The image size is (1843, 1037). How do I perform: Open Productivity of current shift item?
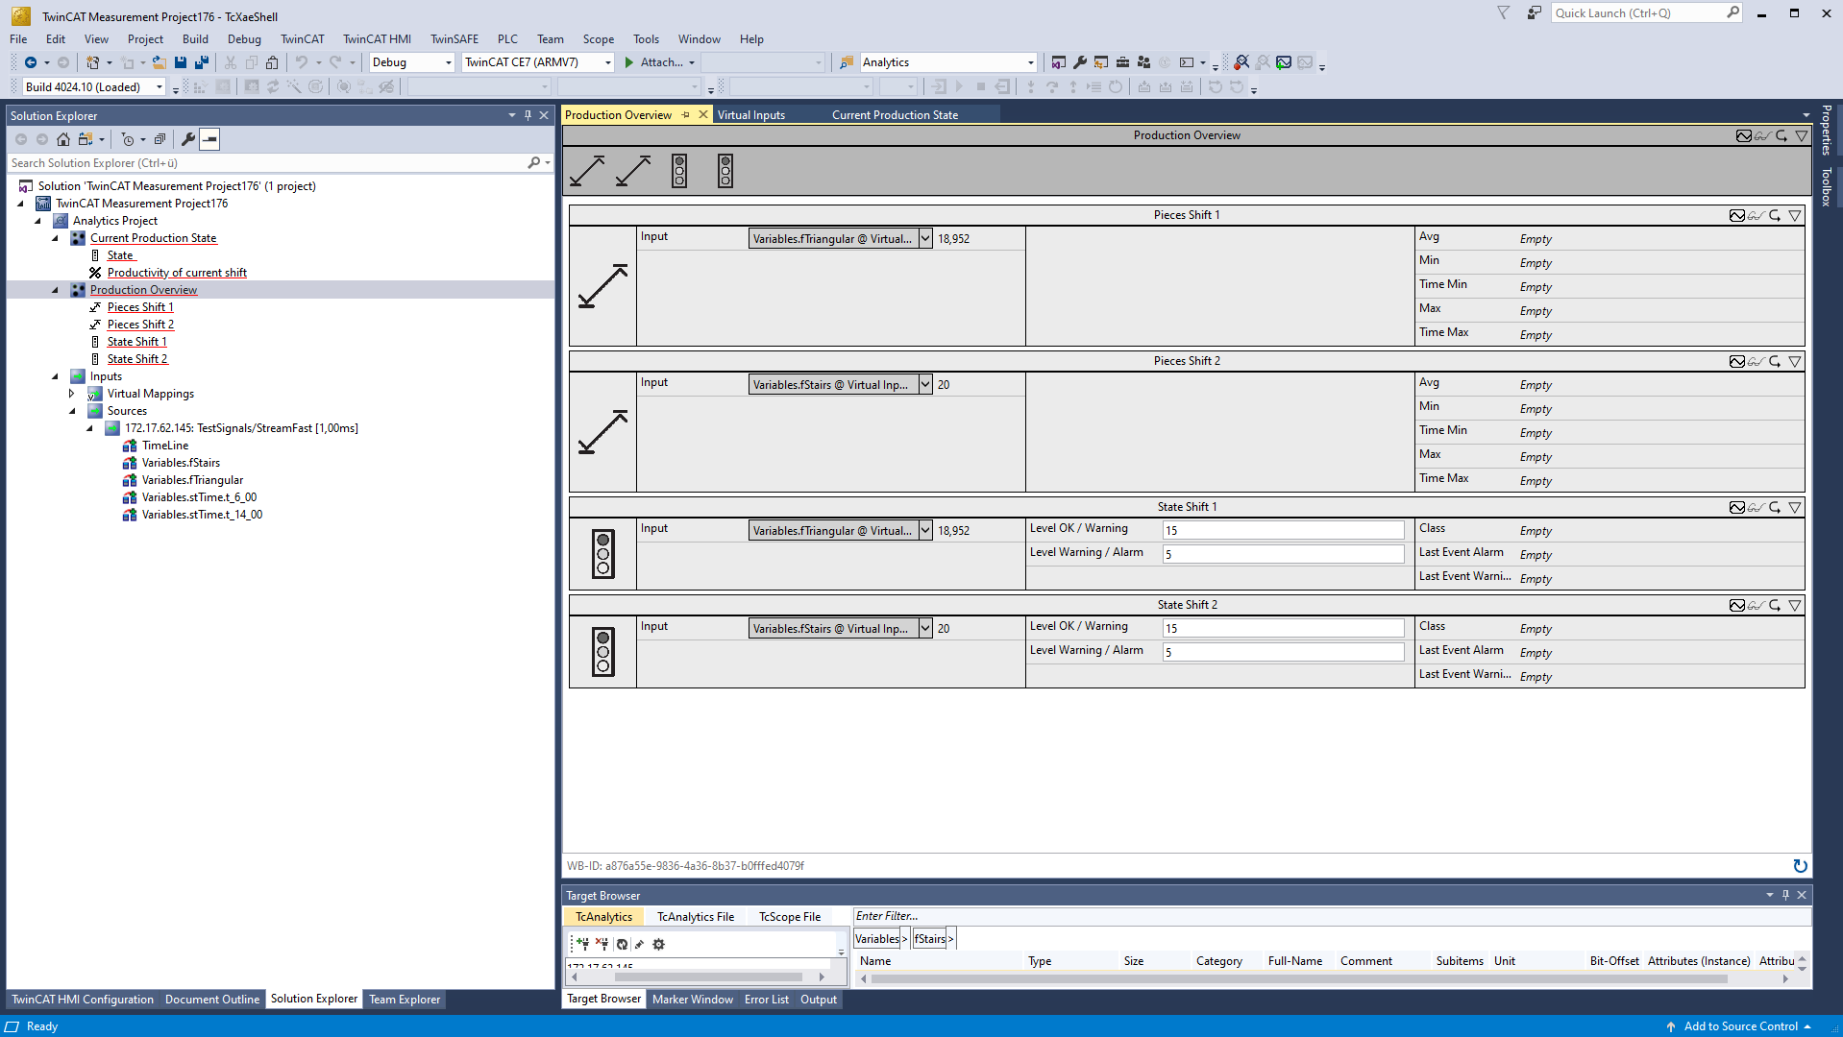pos(177,273)
